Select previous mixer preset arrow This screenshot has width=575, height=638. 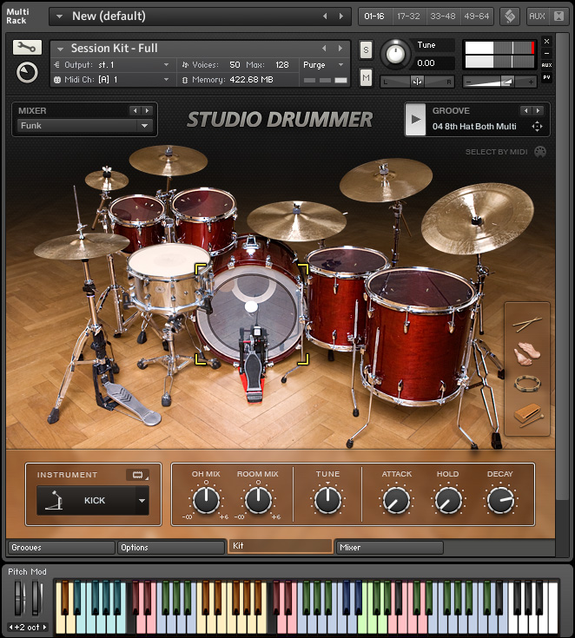point(135,111)
